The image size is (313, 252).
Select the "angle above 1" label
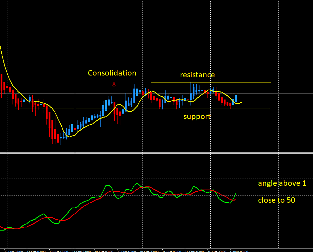[x=282, y=183]
